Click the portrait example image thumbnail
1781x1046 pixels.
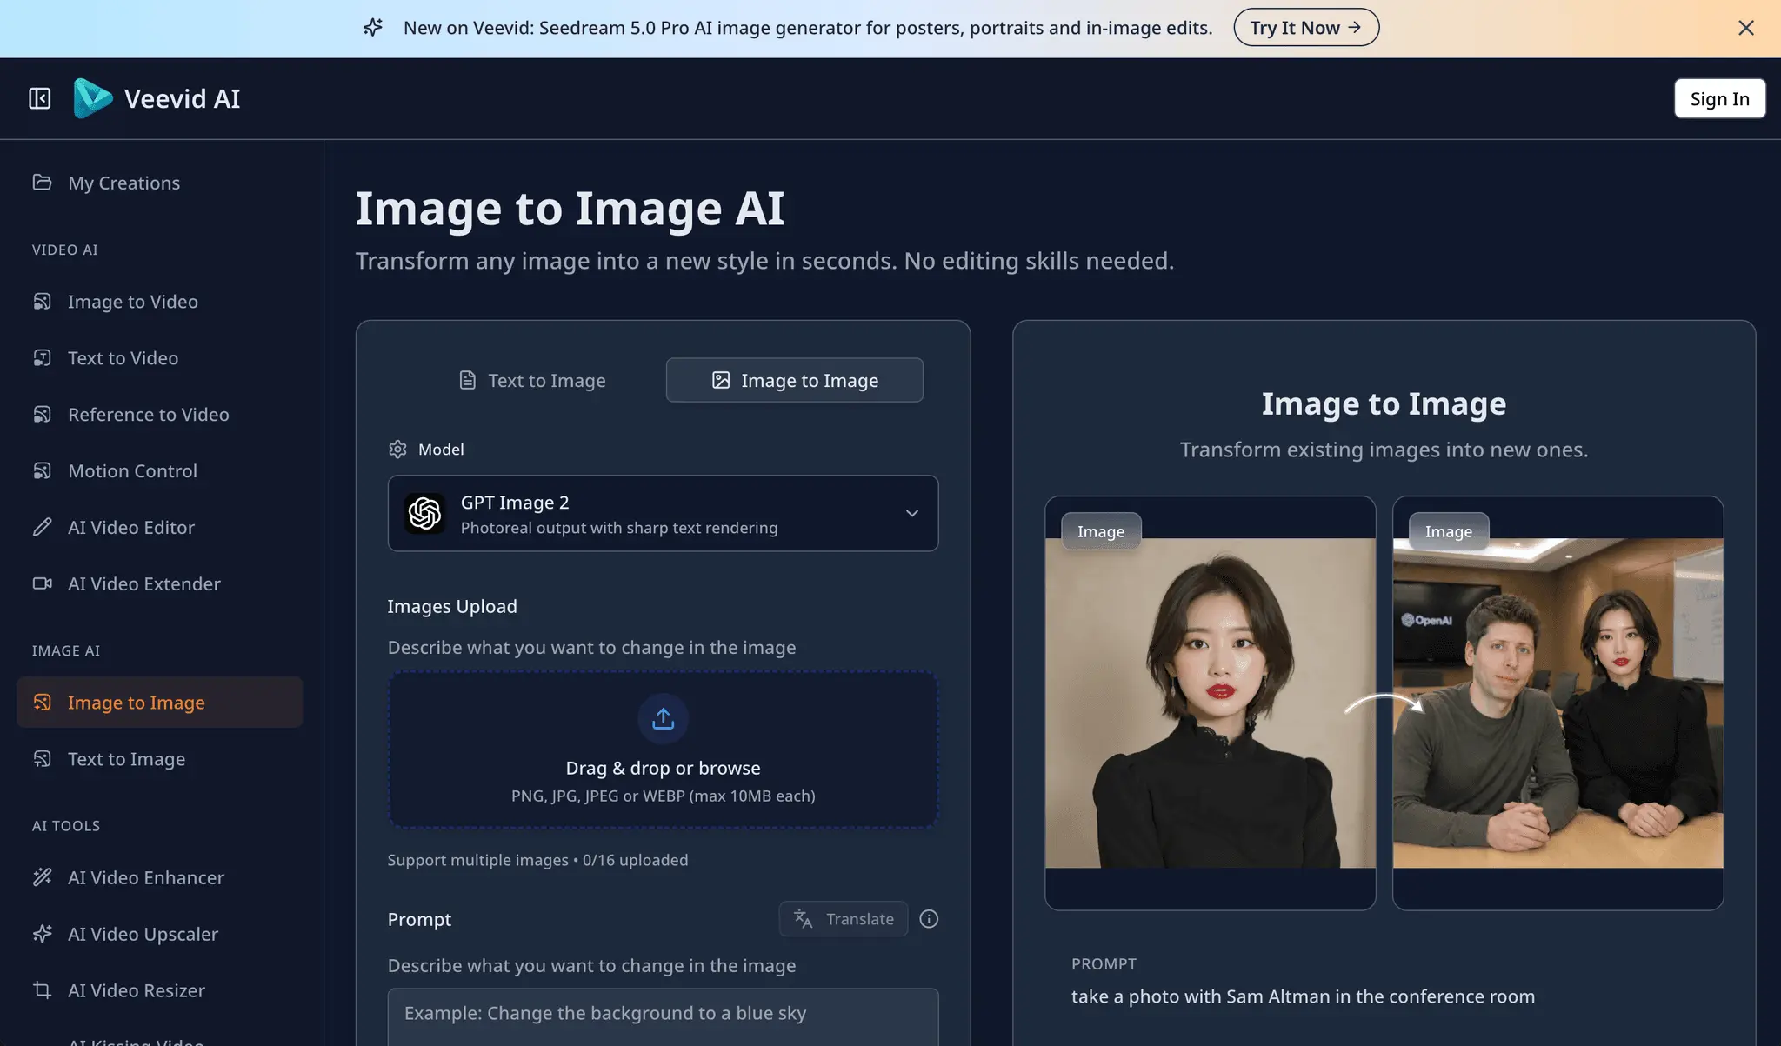pos(1211,703)
